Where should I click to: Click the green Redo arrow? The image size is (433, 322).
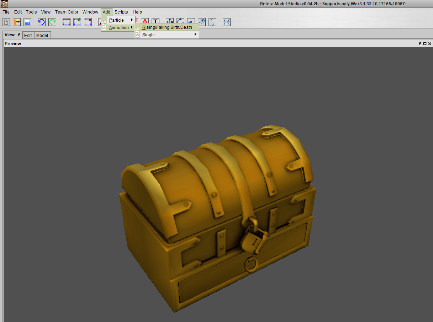(x=52, y=22)
